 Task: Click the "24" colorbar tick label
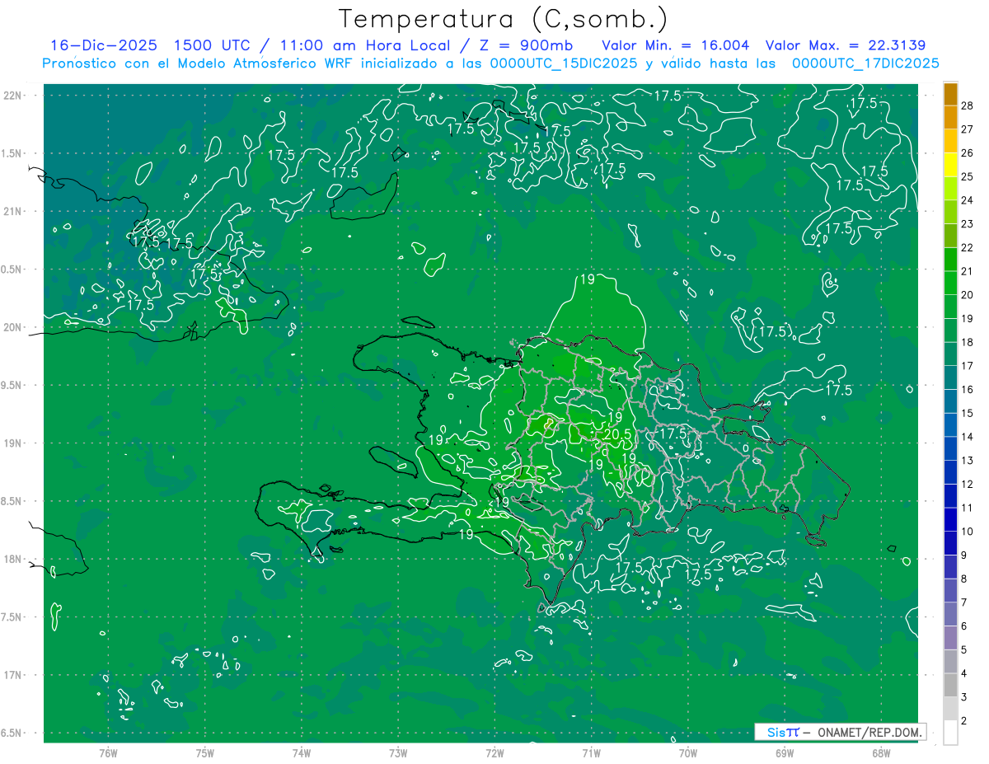[968, 200]
